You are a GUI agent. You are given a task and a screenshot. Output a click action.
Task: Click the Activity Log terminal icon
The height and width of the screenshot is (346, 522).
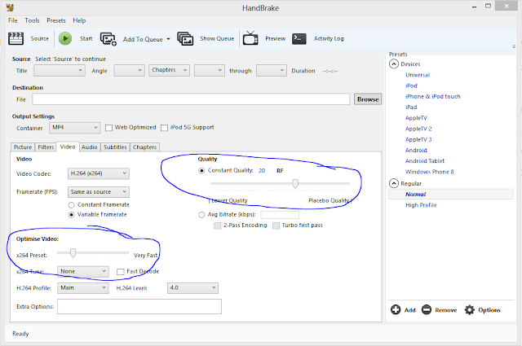pyautogui.click(x=299, y=38)
